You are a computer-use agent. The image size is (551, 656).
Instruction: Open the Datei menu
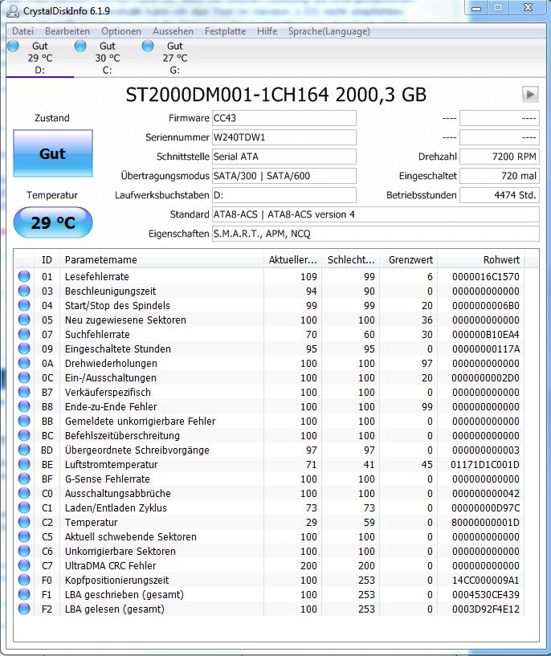(22, 31)
